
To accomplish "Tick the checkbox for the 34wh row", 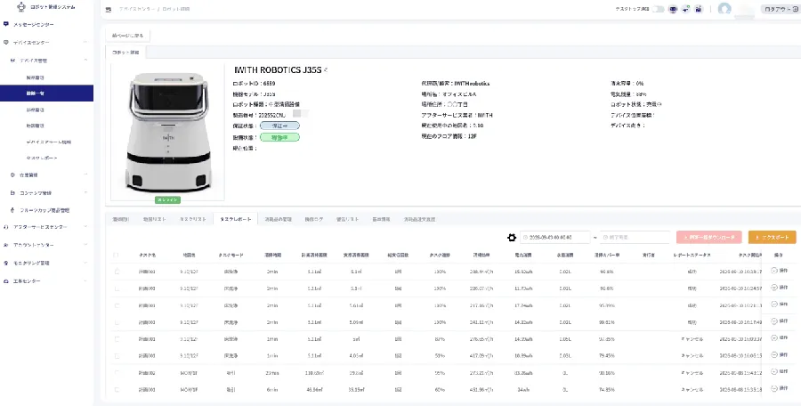I will [x=117, y=390].
